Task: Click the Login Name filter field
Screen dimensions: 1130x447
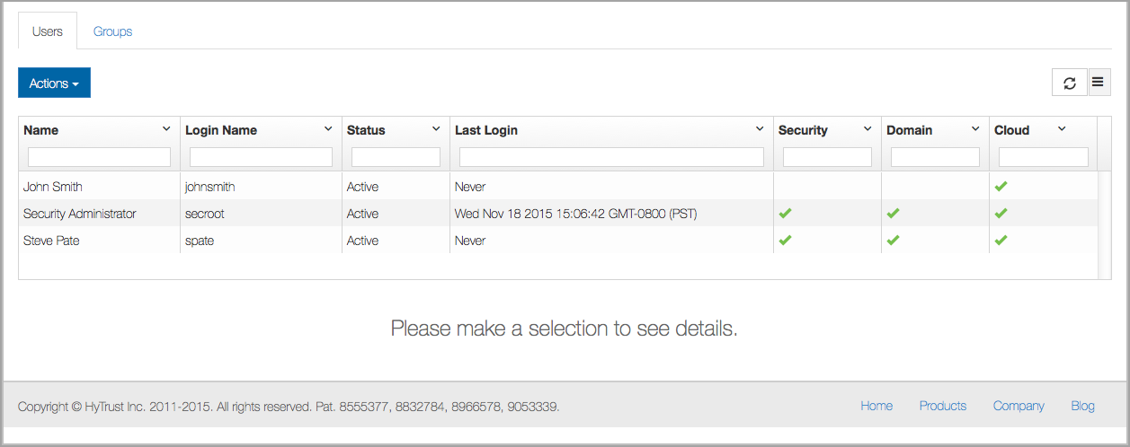Action: coord(261,157)
